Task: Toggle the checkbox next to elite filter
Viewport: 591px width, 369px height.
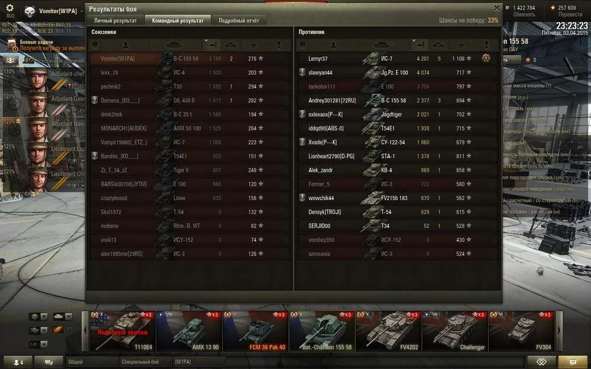Action: pos(69,330)
